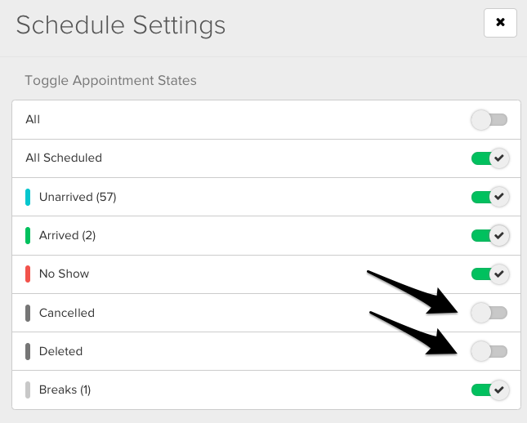Viewport: 527px width, 423px height.
Task: Enable the All appointment states toggle
Action: pyautogui.click(x=489, y=120)
